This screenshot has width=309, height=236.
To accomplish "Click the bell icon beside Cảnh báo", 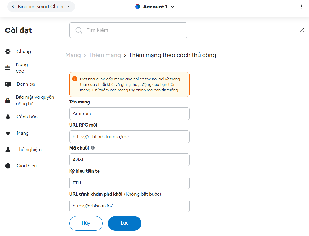I will [x=8, y=117].
